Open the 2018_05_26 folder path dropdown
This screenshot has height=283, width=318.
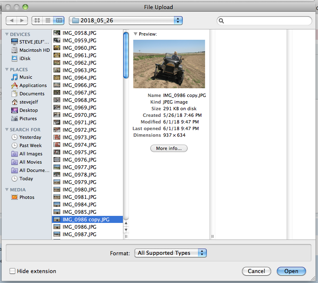[x=126, y=20]
